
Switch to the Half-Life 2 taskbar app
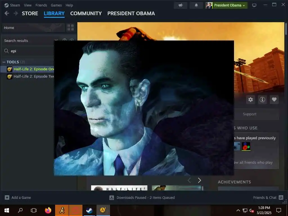(103, 210)
